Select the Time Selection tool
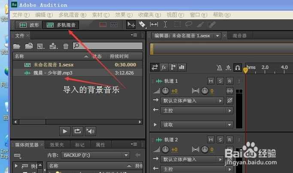The image size is (293, 173). tap(165, 24)
